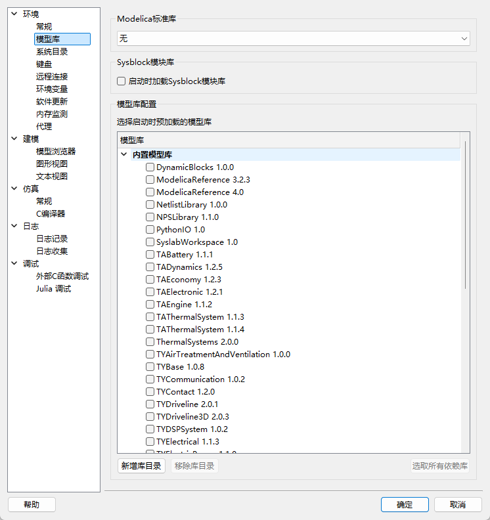Tick the TYCommunication 1.0.2 checkbox
This screenshot has width=490, height=520.
tap(150, 379)
